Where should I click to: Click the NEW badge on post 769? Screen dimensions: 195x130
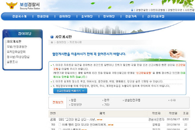pos(111,125)
